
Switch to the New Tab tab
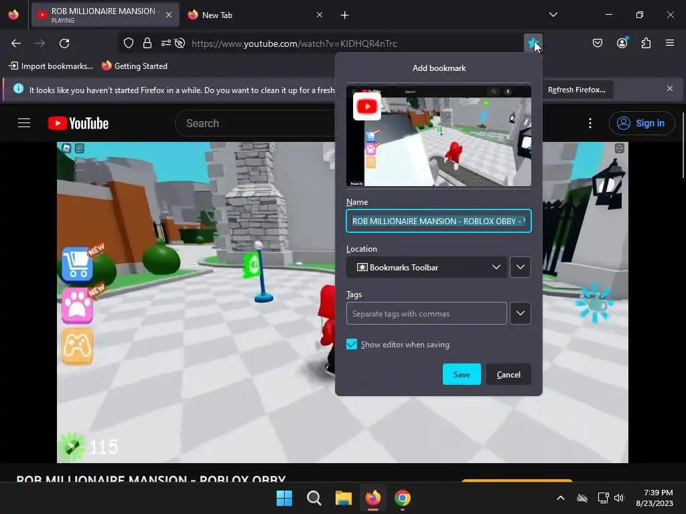(x=256, y=15)
